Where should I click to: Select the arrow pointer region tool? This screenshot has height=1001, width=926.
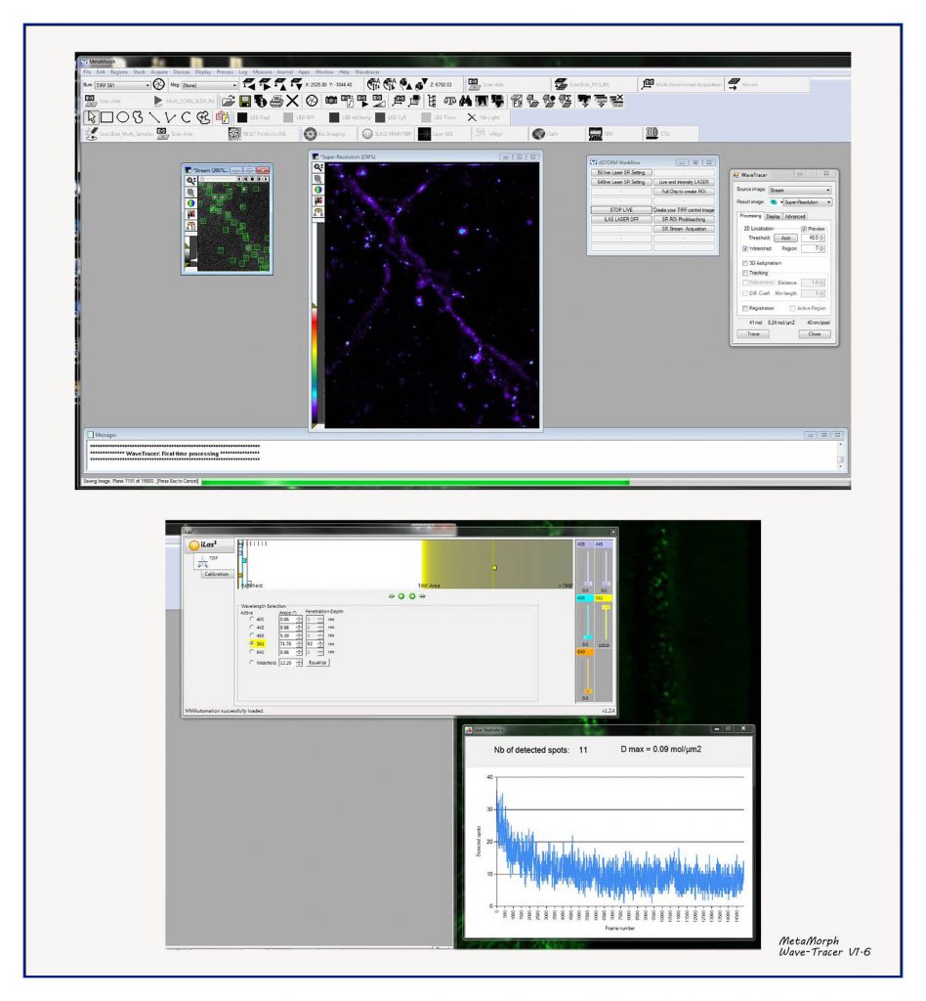91,117
